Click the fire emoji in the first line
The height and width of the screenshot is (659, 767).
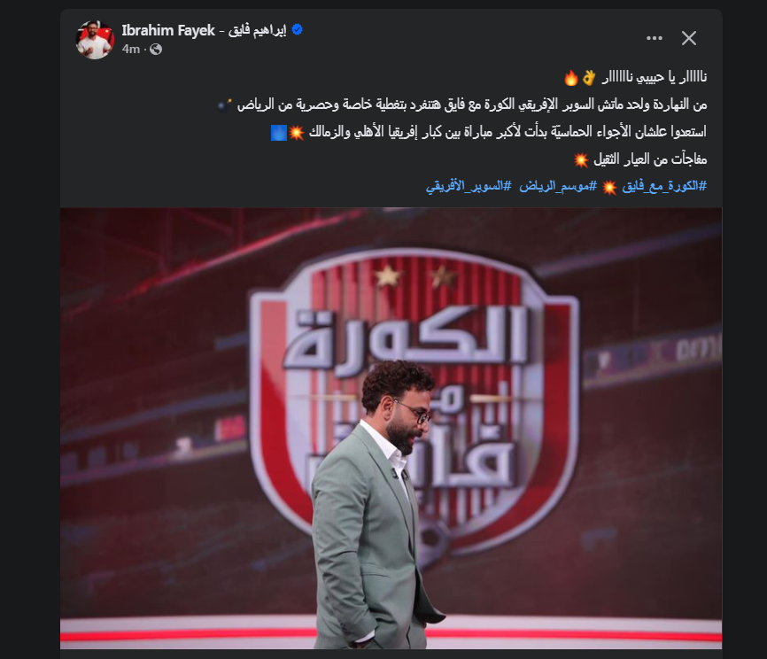point(571,77)
